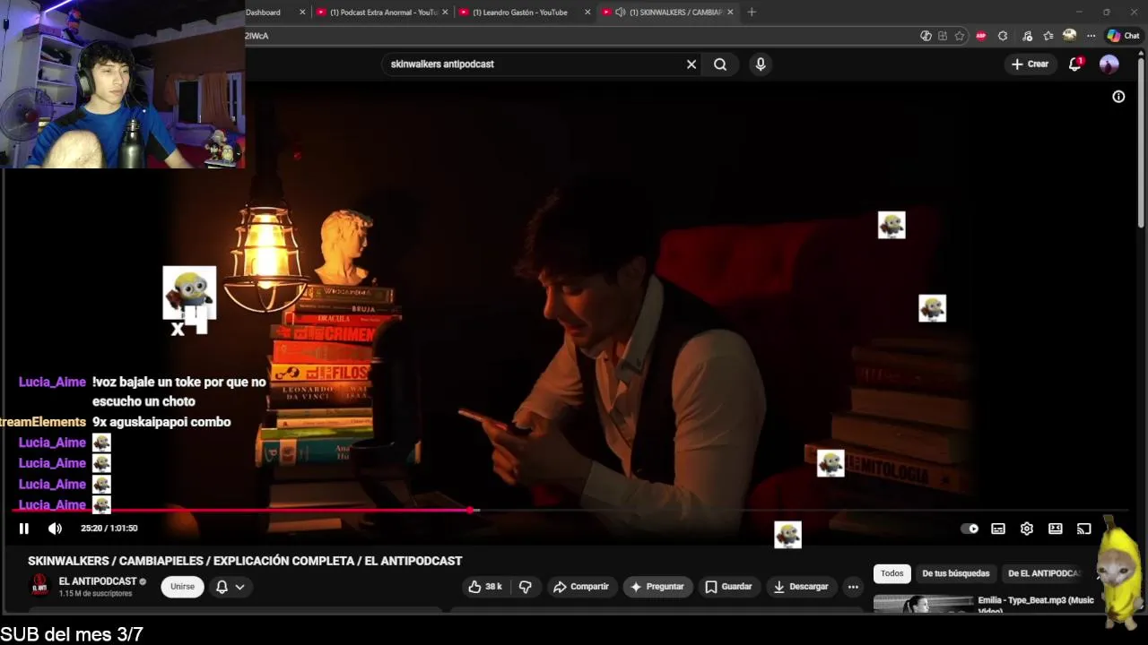Open YouTube notifications bell

click(1075, 64)
